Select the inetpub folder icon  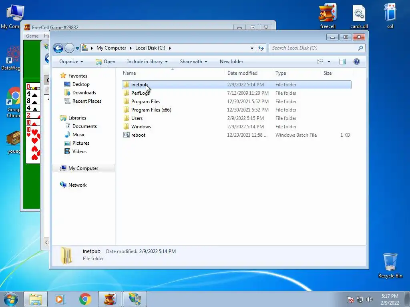click(x=126, y=85)
